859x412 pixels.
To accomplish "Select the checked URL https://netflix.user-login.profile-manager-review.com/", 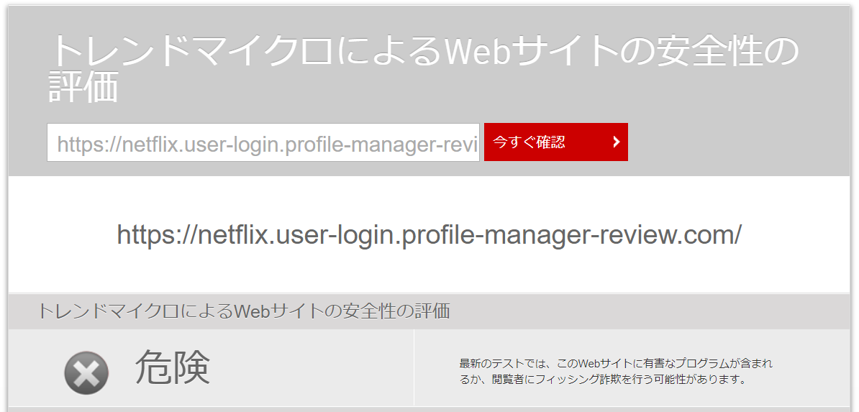I will [x=429, y=234].
